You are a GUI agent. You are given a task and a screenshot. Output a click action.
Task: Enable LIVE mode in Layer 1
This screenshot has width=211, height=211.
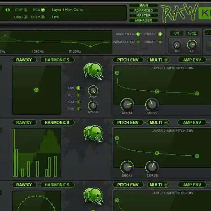tap(78, 88)
